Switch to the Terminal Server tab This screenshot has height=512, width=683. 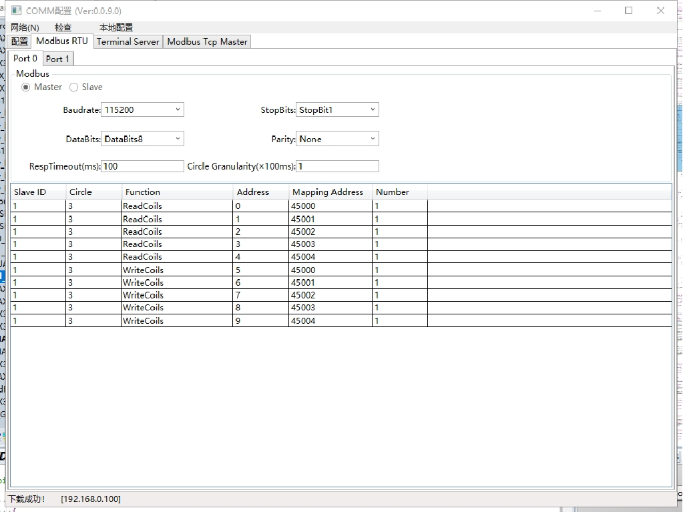(x=128, y=41)
